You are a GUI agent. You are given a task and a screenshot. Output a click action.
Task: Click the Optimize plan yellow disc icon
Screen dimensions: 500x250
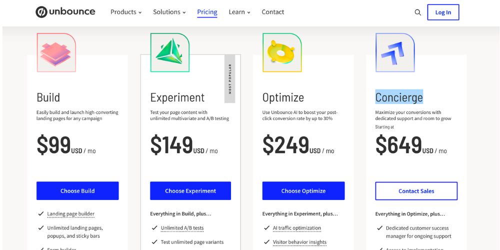coord(282,52)
